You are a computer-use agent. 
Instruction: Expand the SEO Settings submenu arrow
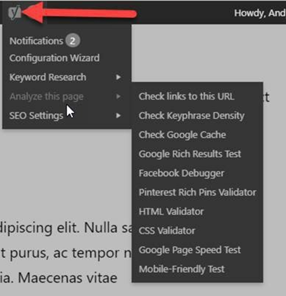point(118,116)
